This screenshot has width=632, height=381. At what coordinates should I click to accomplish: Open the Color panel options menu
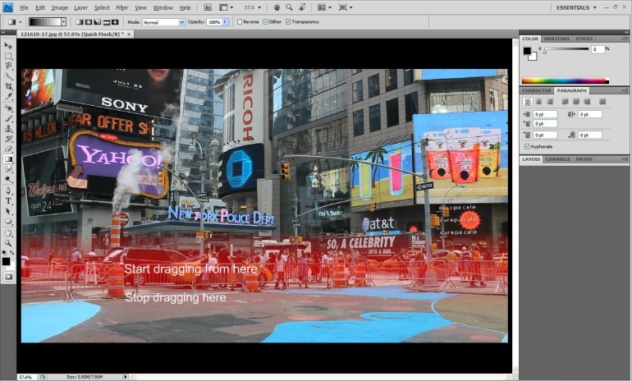(x=625, y=39)
